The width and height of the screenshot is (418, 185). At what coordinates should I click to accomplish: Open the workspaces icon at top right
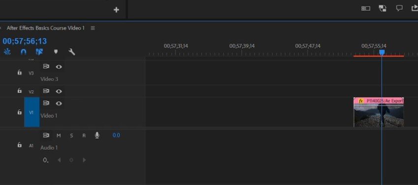(x=366, y=9)
